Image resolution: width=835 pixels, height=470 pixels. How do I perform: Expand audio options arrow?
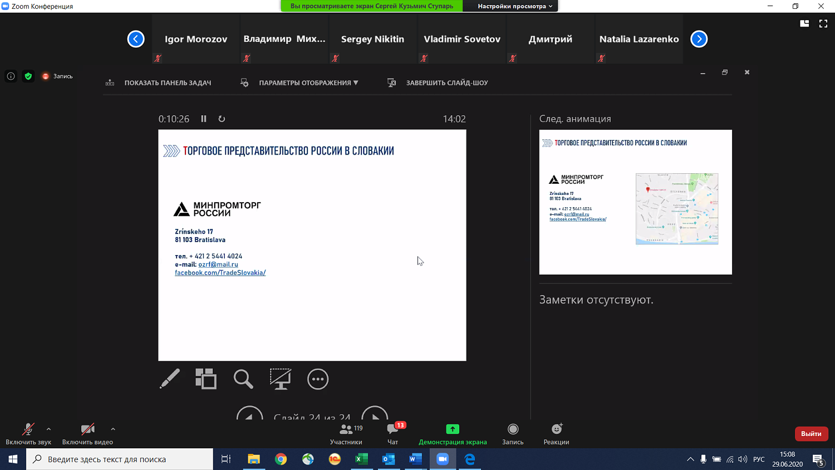(48, 429)
